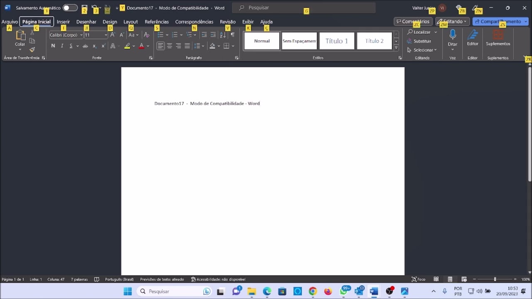Open Foco mode in status bar
The image size is (532, 299).
point(419,279)
